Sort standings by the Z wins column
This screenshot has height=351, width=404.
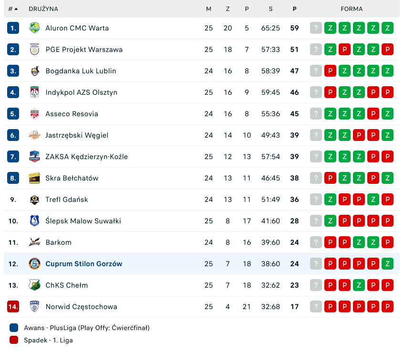228,9
